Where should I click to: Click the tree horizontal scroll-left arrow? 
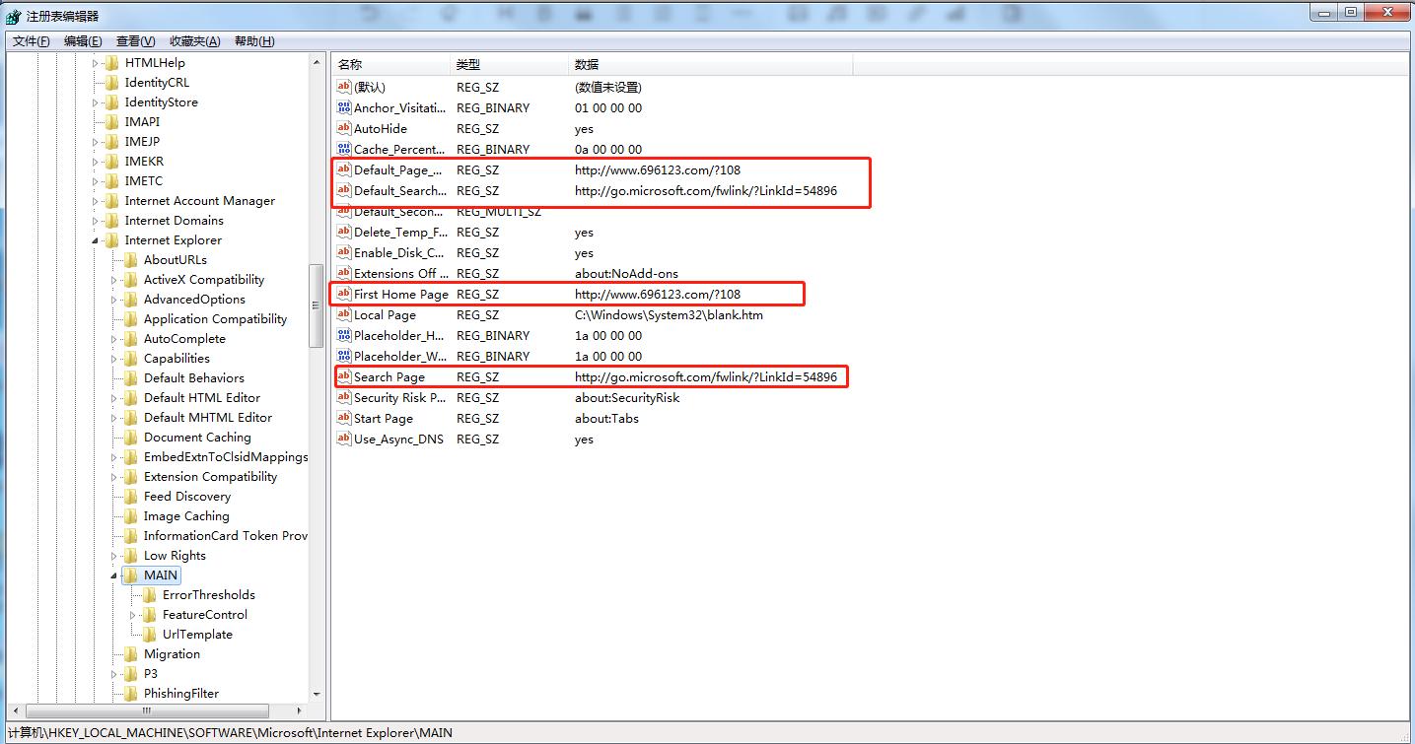pyautogui.click(x=15, y=710)
